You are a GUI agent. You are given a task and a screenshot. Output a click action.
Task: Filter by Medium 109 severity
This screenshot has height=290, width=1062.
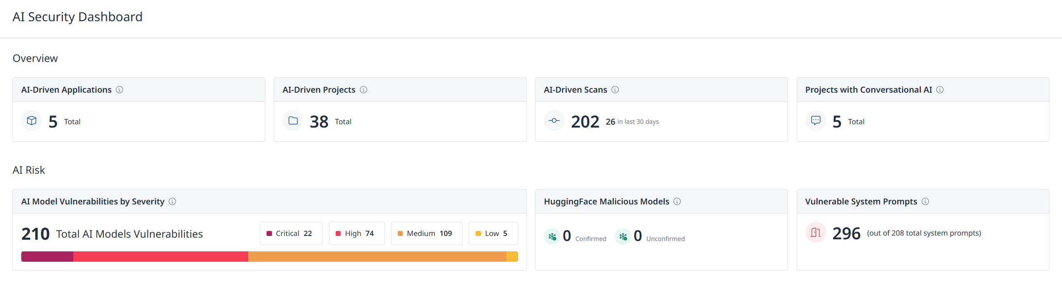pyautogui.click(x=426, y=233)
